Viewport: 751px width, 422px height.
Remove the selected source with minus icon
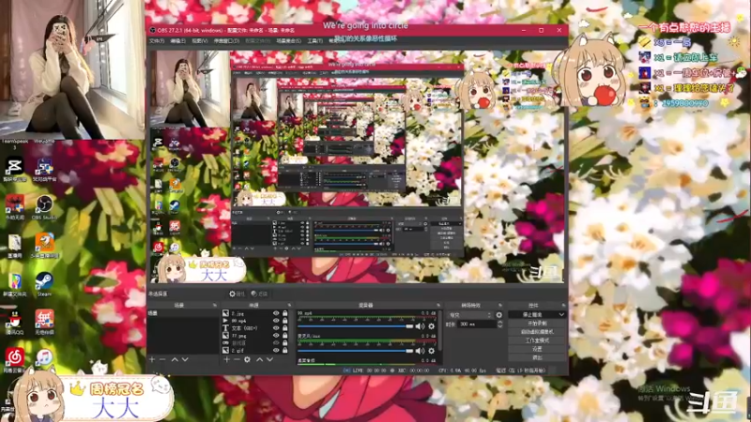coord(237,359)
